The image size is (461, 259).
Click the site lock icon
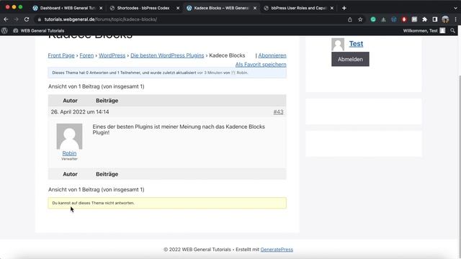39,19
